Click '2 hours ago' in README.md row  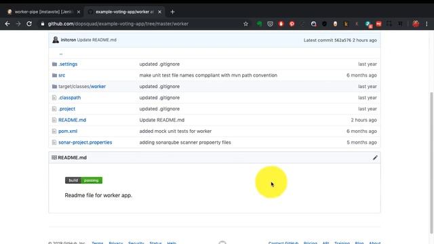(363, 120)
